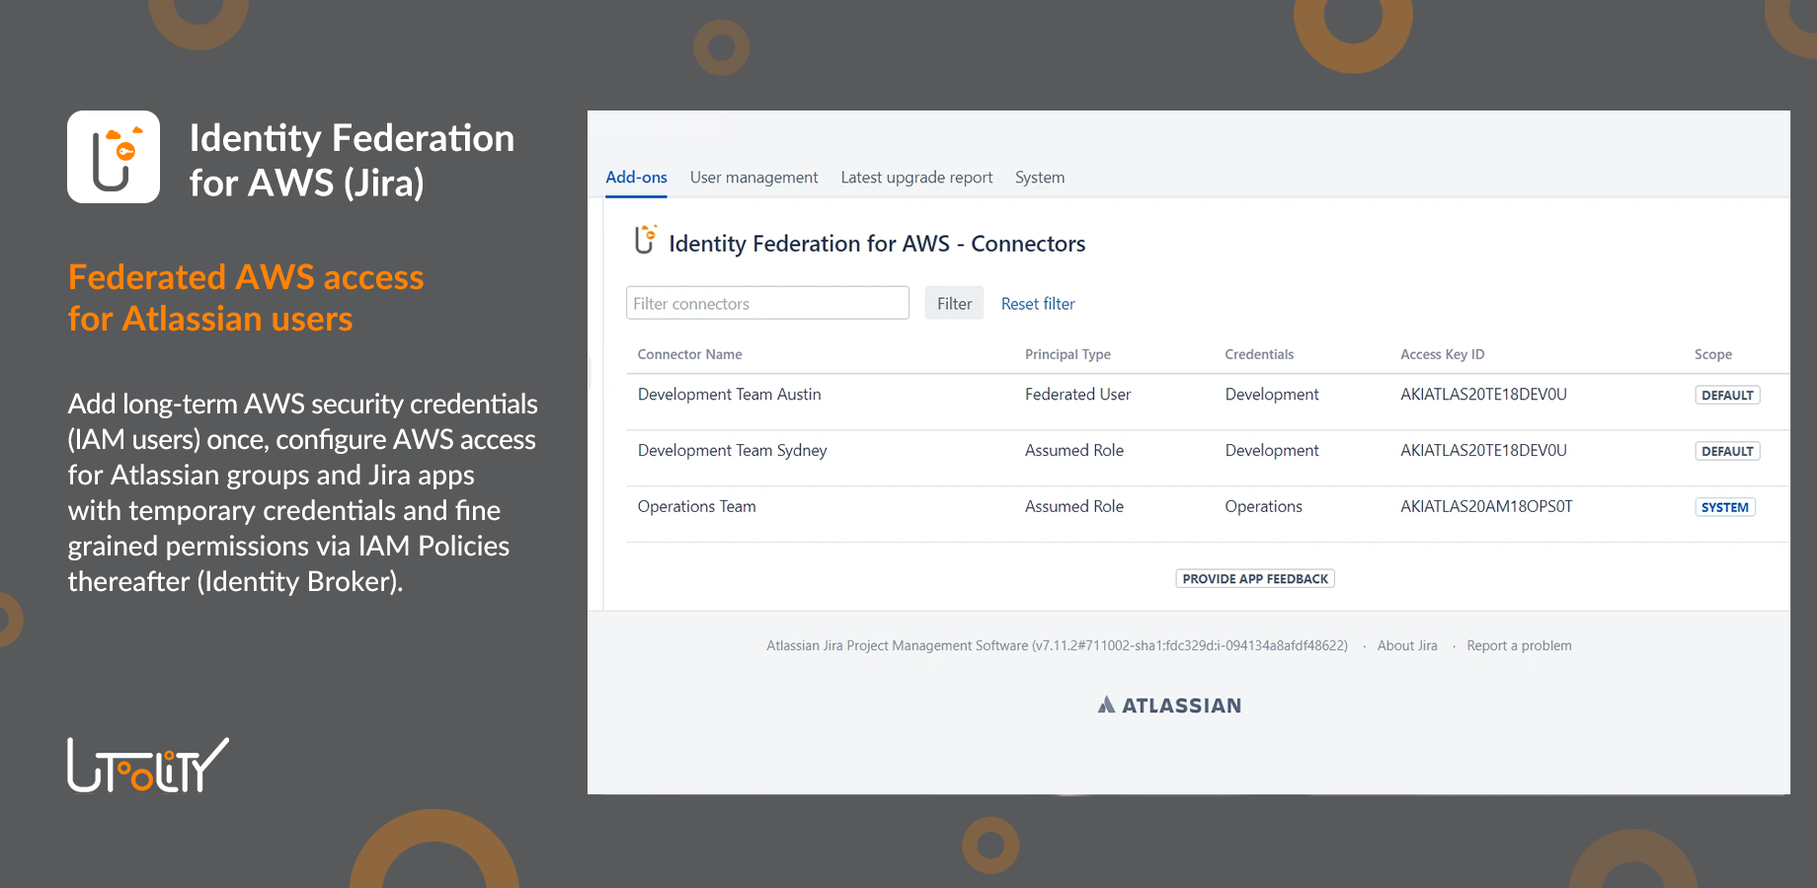Open the About Jira link

(x=1407, y=646)
